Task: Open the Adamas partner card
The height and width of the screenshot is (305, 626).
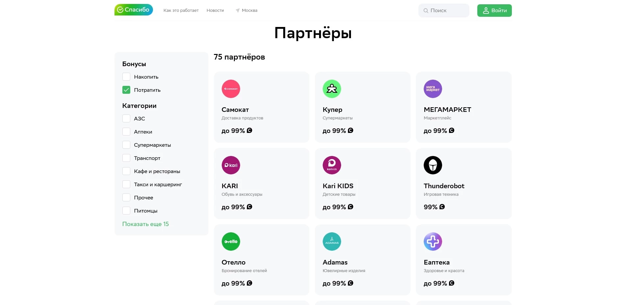Action: point(362,260)
